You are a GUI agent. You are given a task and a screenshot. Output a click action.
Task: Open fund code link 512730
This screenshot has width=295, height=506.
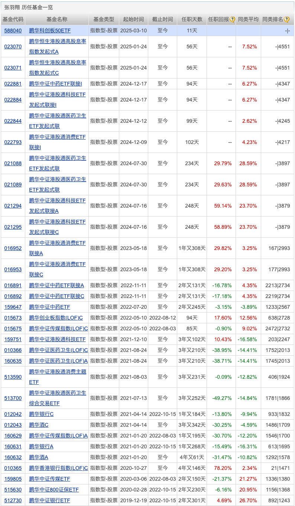(13, 500)
